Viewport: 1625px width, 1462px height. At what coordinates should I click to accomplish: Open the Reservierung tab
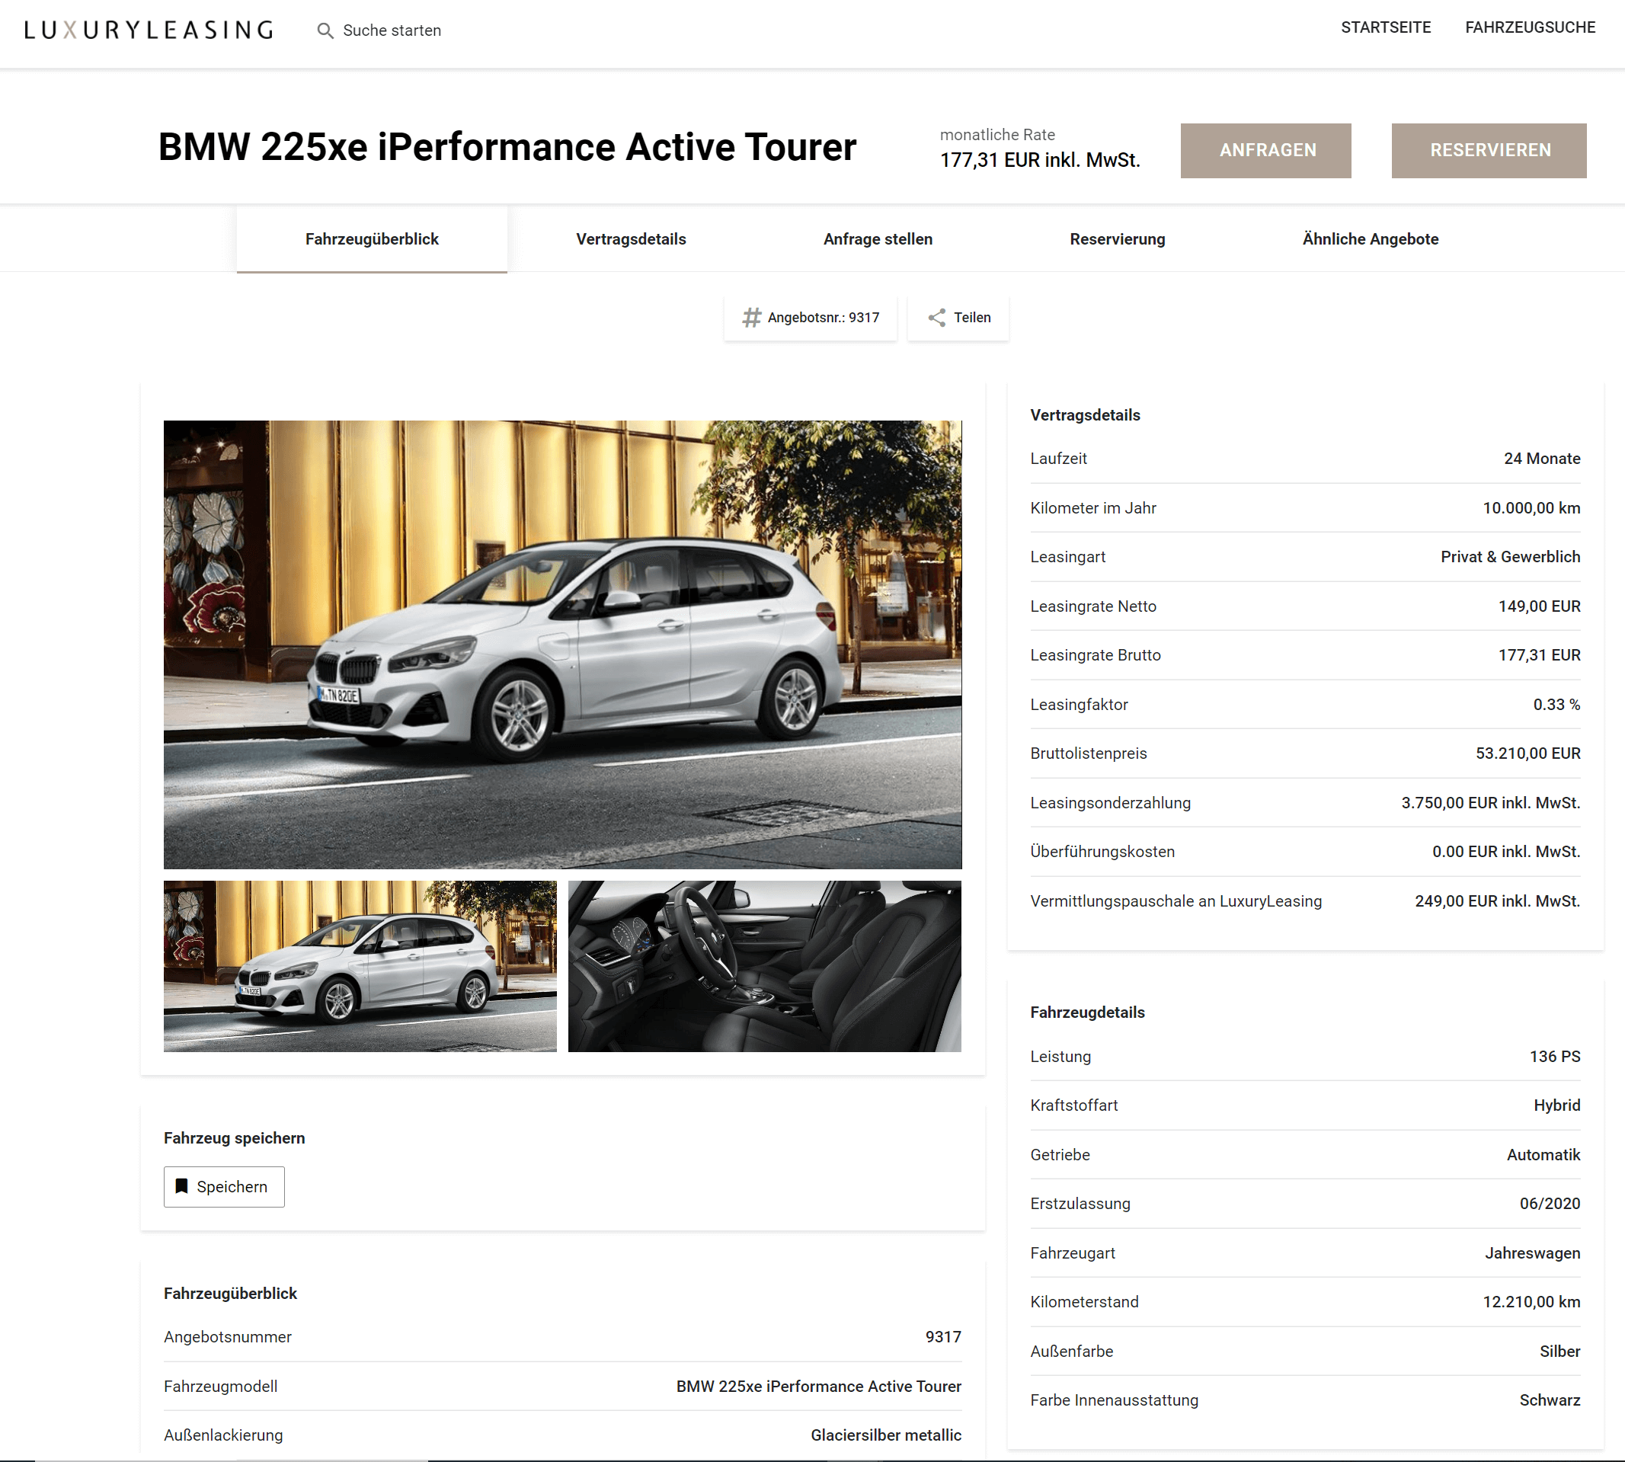click(x=1117, y=238)
